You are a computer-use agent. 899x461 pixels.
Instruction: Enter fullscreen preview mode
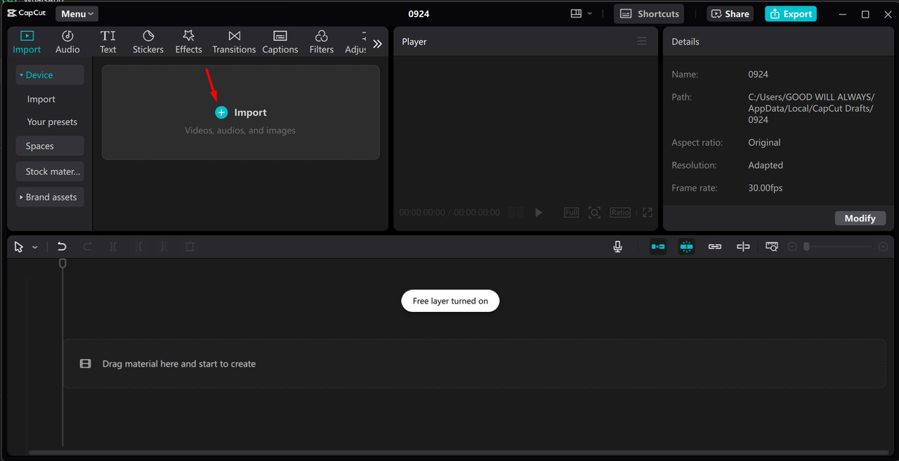[x=648, y=212]
